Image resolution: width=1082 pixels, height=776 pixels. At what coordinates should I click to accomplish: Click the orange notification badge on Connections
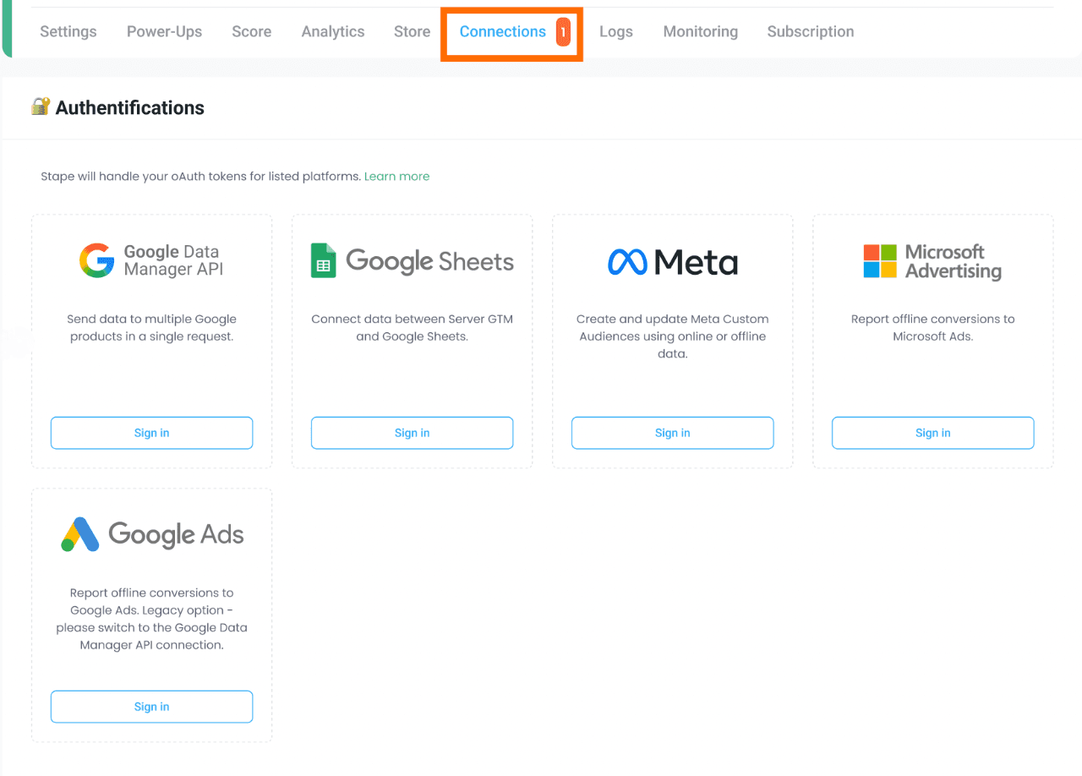point(563,32)
